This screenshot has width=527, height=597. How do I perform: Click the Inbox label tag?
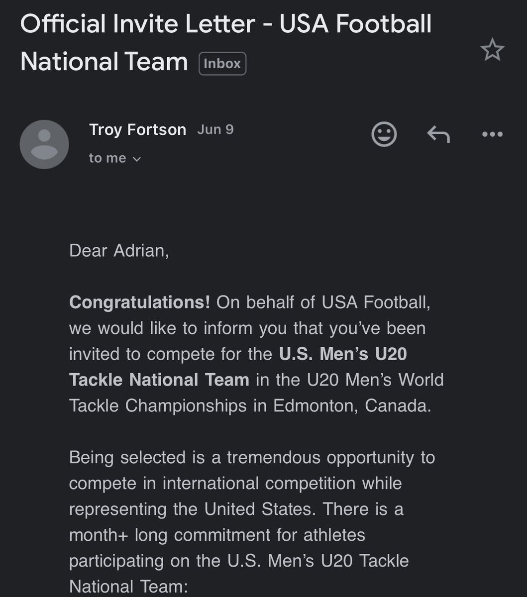point(222,64)
